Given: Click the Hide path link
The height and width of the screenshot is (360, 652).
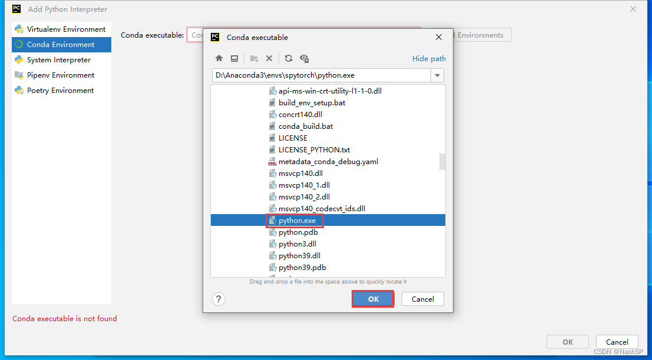Looking at the screenshot, I should coord(429,59).
